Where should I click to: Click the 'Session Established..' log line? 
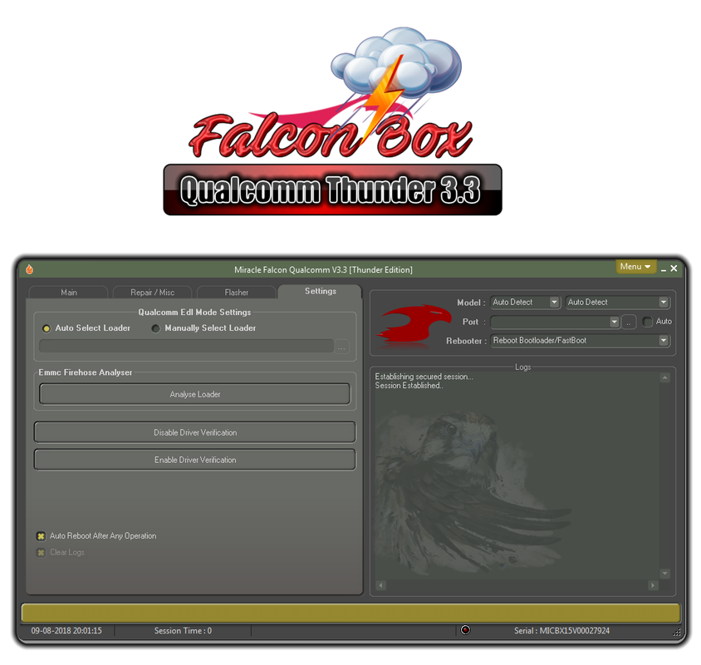tap(409, 386)
